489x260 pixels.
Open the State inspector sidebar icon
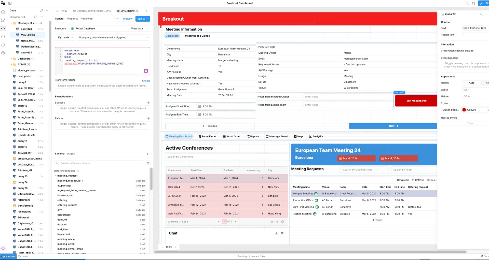[3, 37]
